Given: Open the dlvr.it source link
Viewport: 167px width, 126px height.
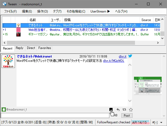Looking at the screenshot, I should pyautogui.click(x=123, y=56).
